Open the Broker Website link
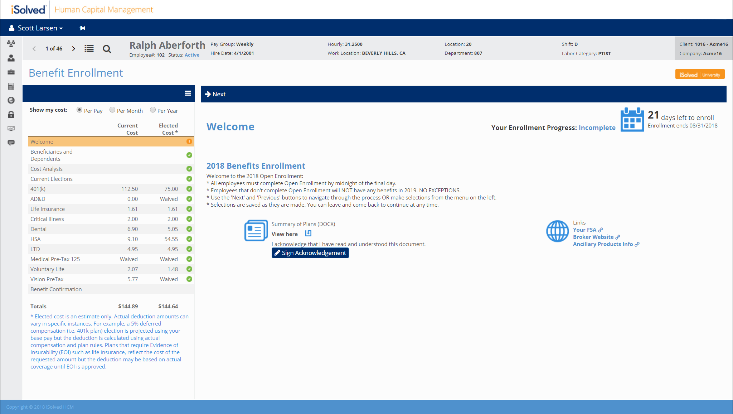733x414 pixels. coord(593,237)
